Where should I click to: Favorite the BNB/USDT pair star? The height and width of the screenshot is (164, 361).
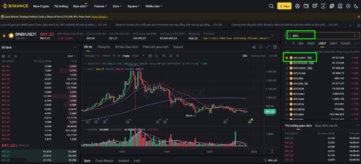pos(4,36)
